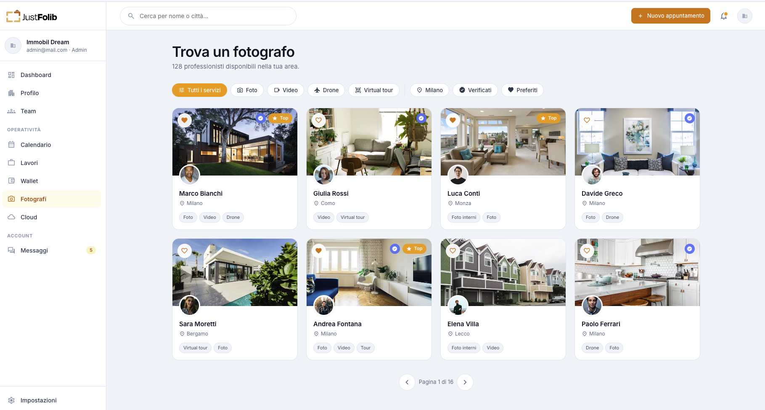Open Paolo Ferrari's kitchen cover photo
The height and width of the screenshot is (410, 765).
click(x=637, y=272)
